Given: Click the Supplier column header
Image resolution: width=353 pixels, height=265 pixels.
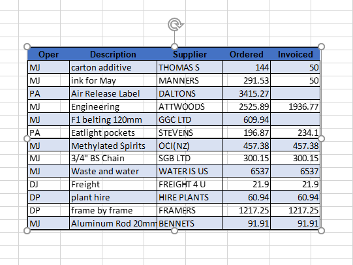Looking at the screenshot, I should click(190, 54).
